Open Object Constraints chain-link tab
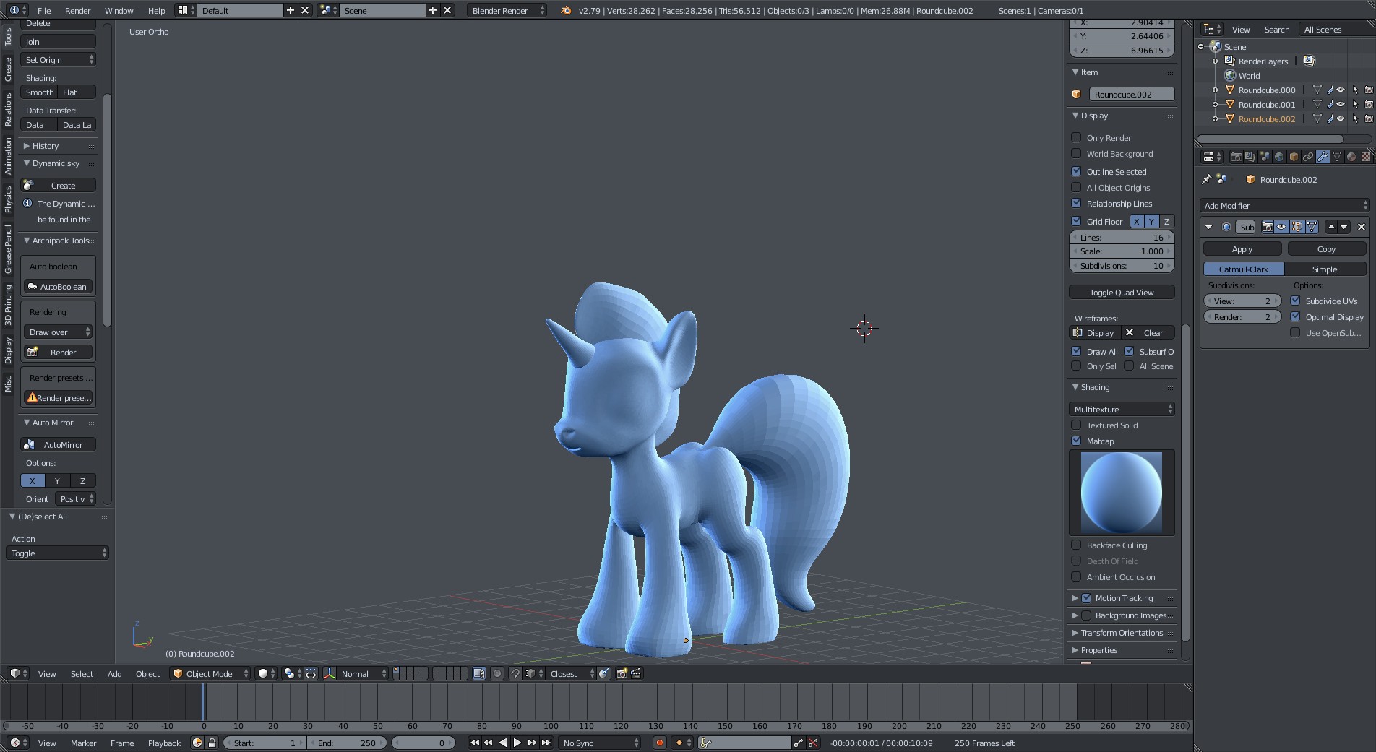 (x=1308, y=157)
